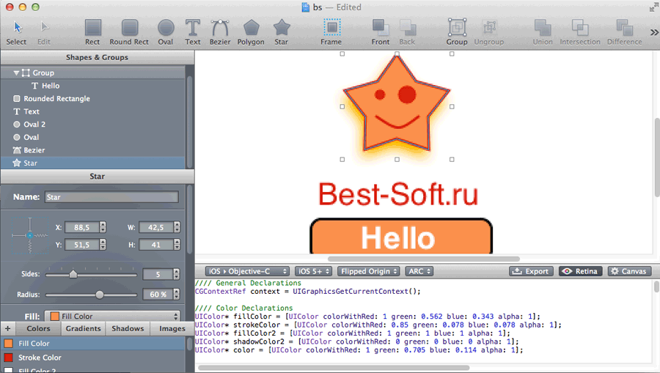Open the Flipped Origin dropdown
The width and height of the screenshot is (660, 373).
[x=368, y=271]
